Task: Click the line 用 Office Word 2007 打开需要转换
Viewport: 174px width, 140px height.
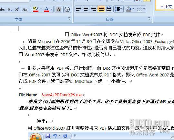Action: click(101, 128)
